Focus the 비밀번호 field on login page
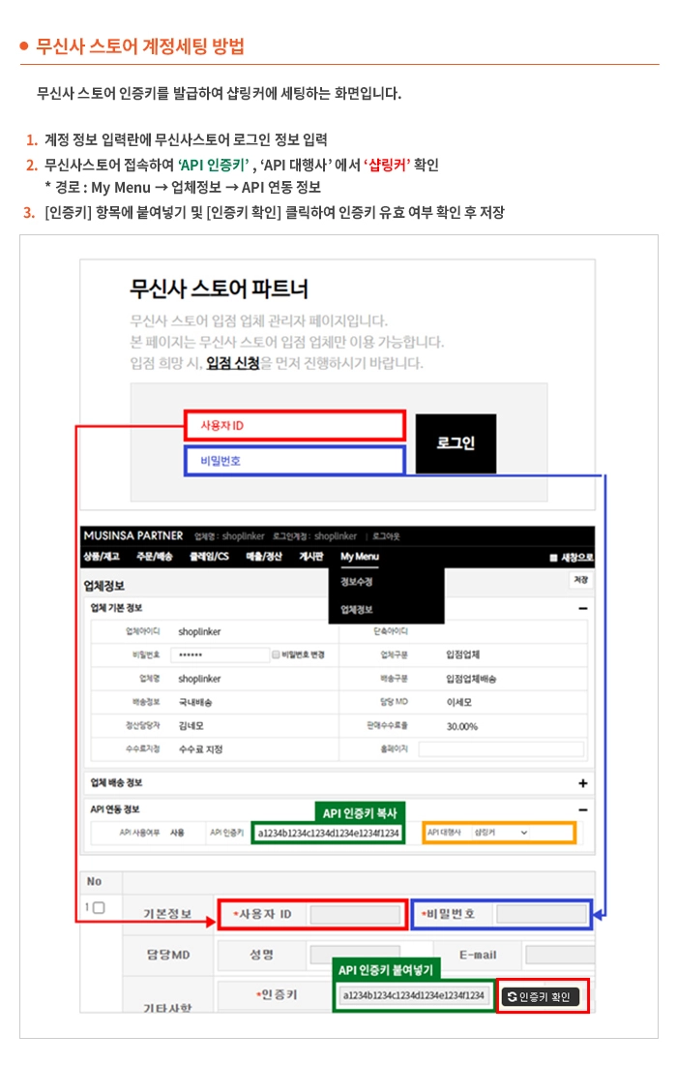 (x=295, y=461)
